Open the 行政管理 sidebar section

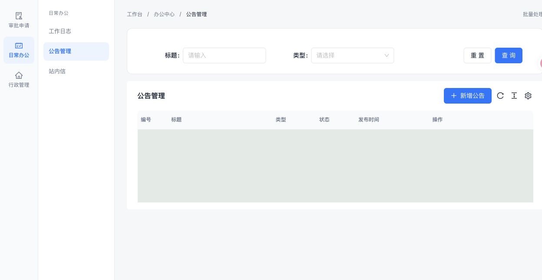click(x=19, y=80)
